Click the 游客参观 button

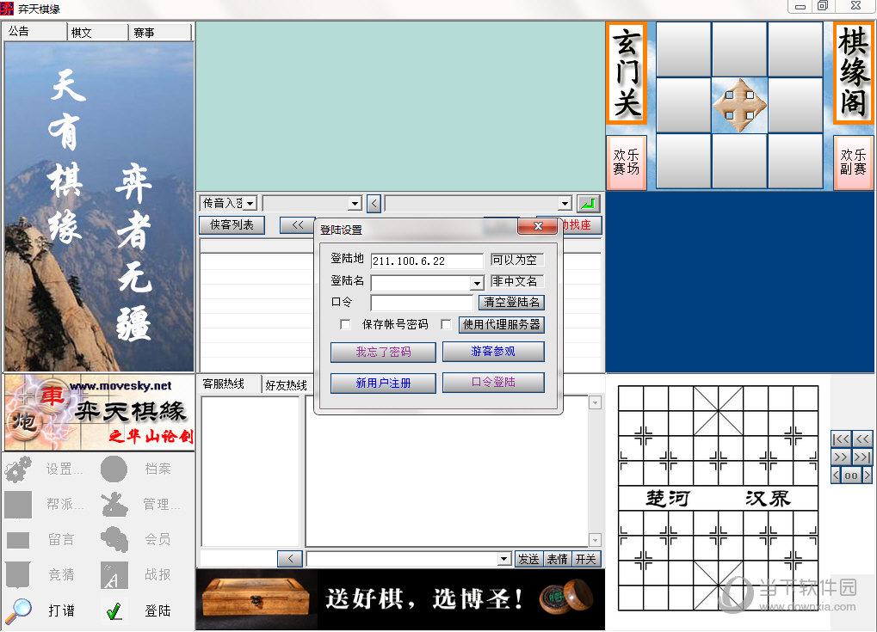pyautogui.click(x=492, y=352)
